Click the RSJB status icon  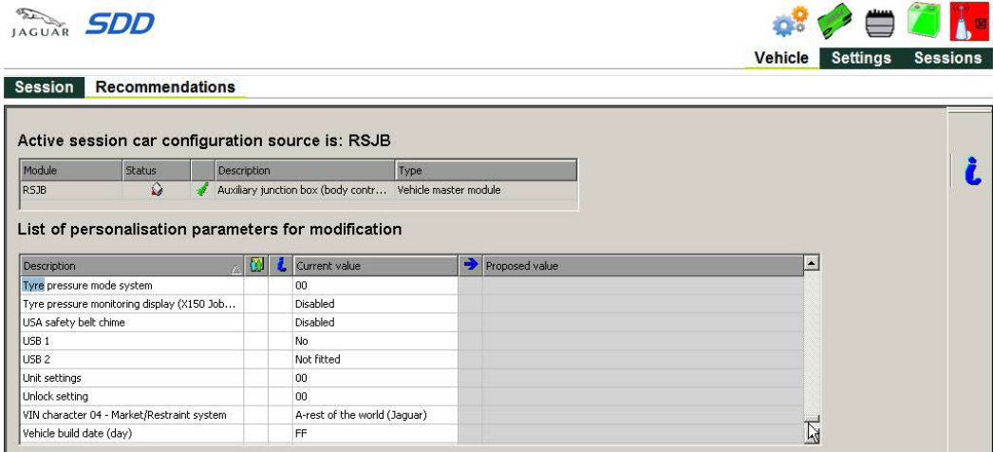coord(157,190)
